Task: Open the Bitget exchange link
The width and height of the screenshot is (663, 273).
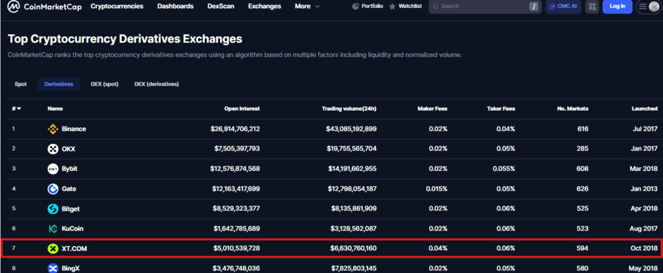Action: [x=71, y=209]
